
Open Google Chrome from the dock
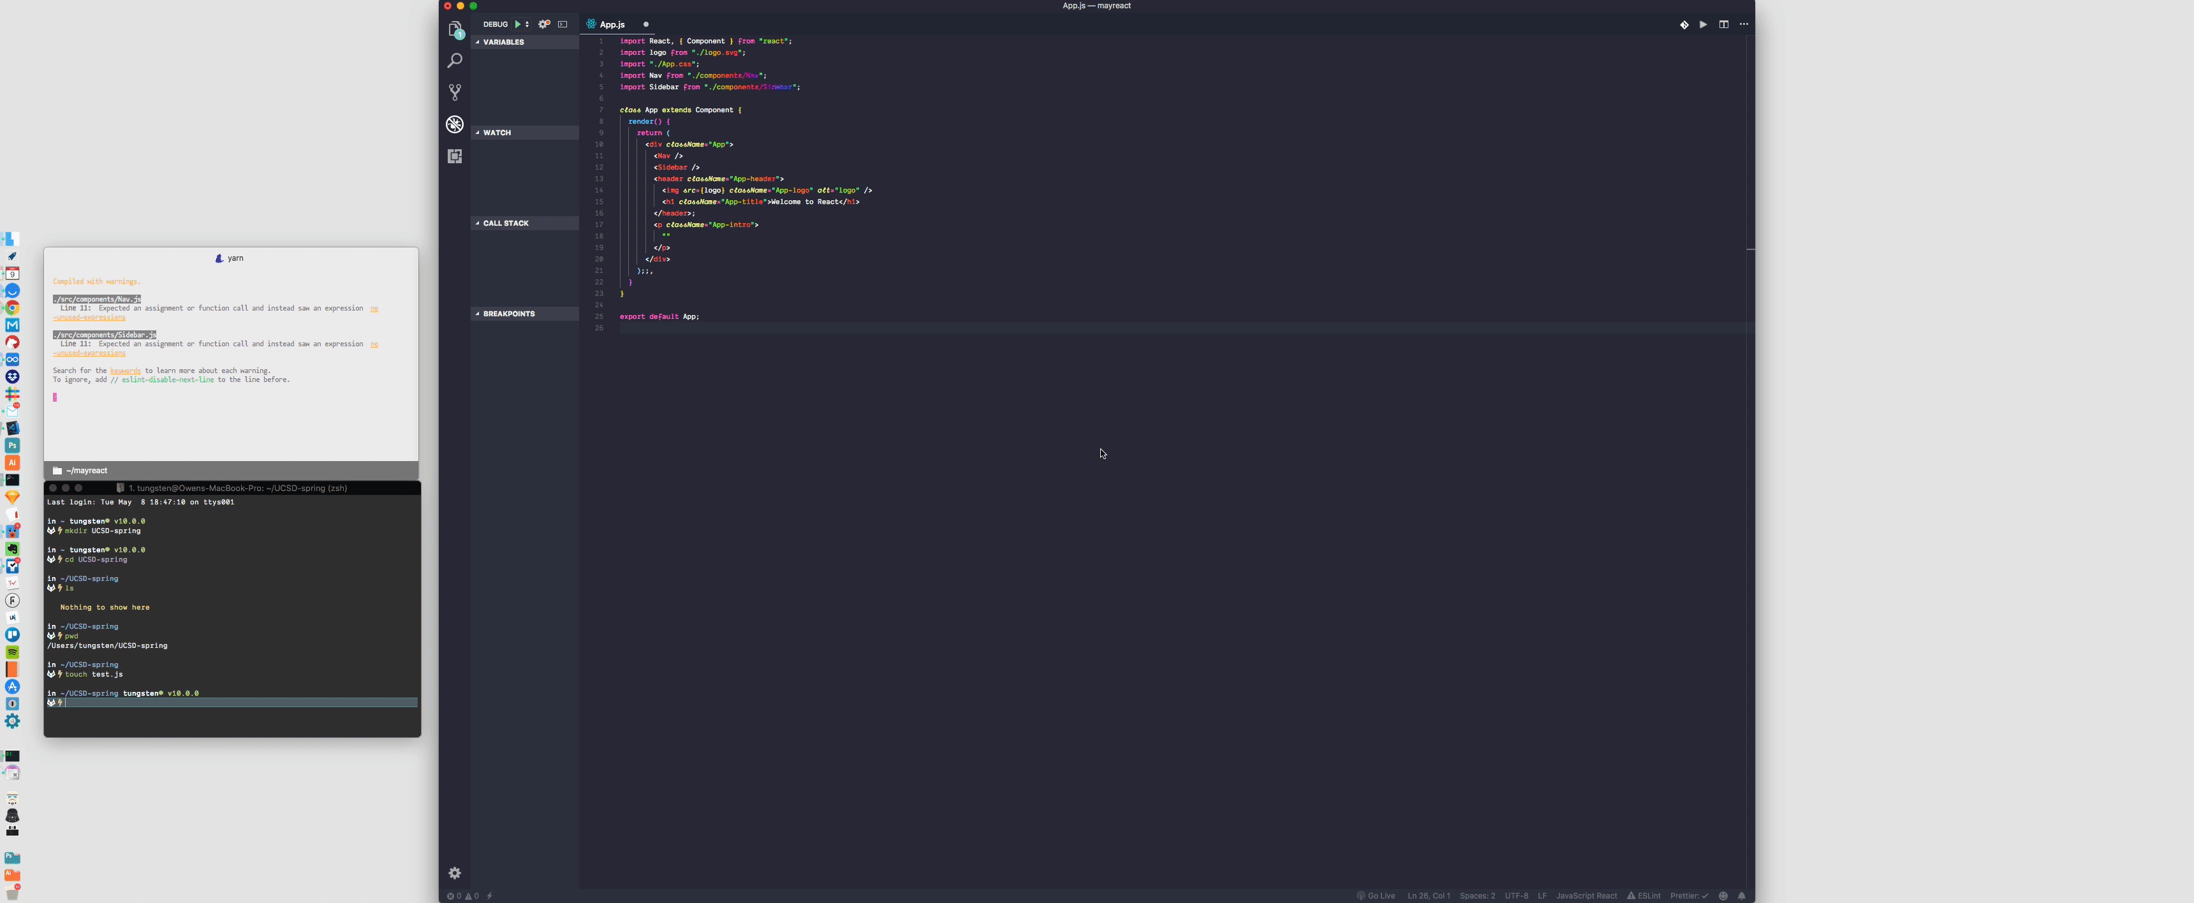click(12, 309)
